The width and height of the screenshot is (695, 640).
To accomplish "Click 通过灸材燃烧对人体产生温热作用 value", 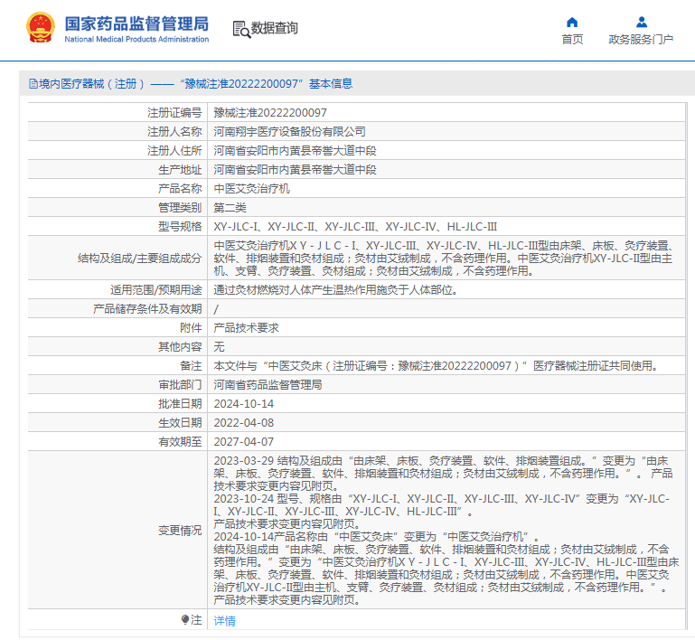I will click(x=335, y=290).
